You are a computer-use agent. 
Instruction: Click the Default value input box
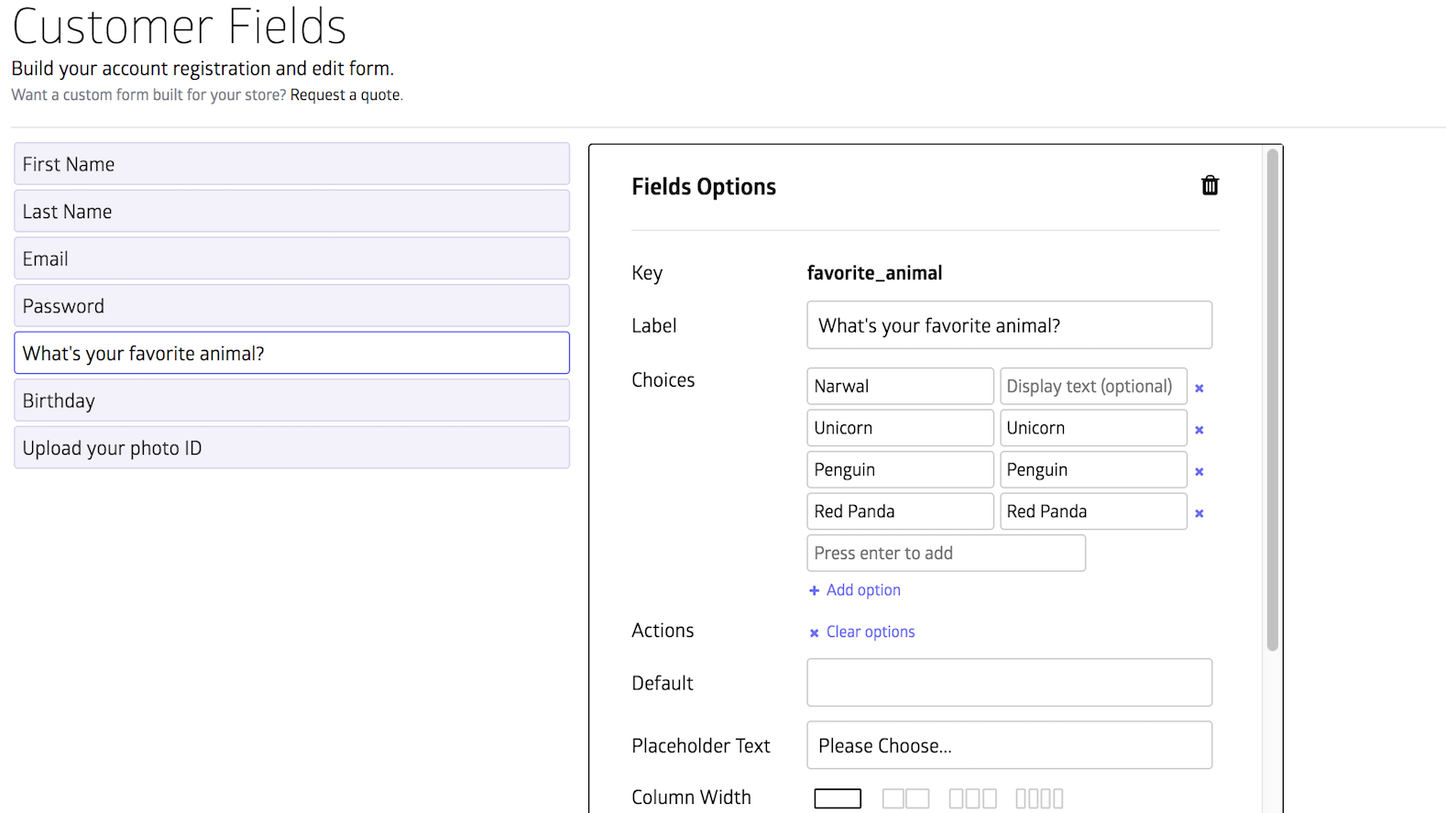(1009, 683)
